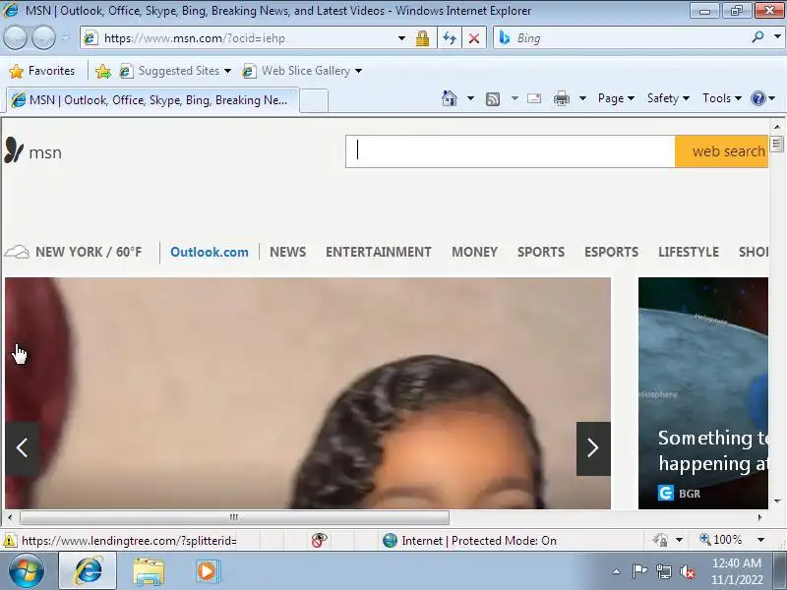The width and height of the screenshot is (787, 590).
Task: Expand the address bar autocomplete dropdown
Action: [x=401, y=38]
